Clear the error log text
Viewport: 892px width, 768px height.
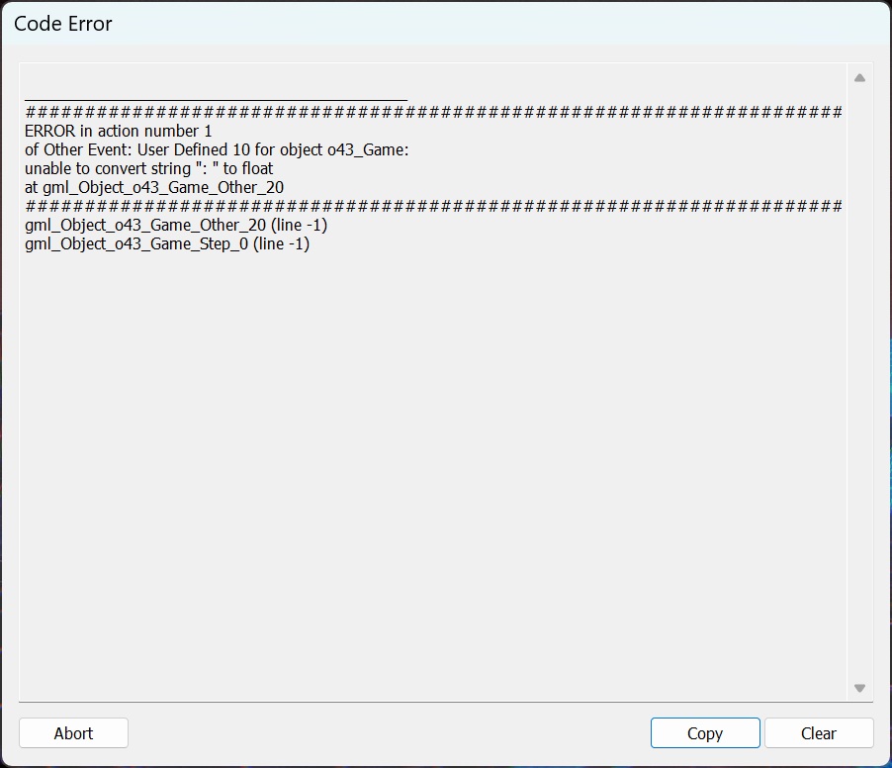click(x=819, y=732)
